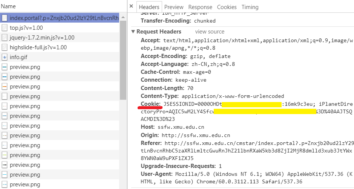Image resolution: width=354 pixels, height=189 pixels.
Task: Open the Cookies tab
Action: tap(227, 7)
